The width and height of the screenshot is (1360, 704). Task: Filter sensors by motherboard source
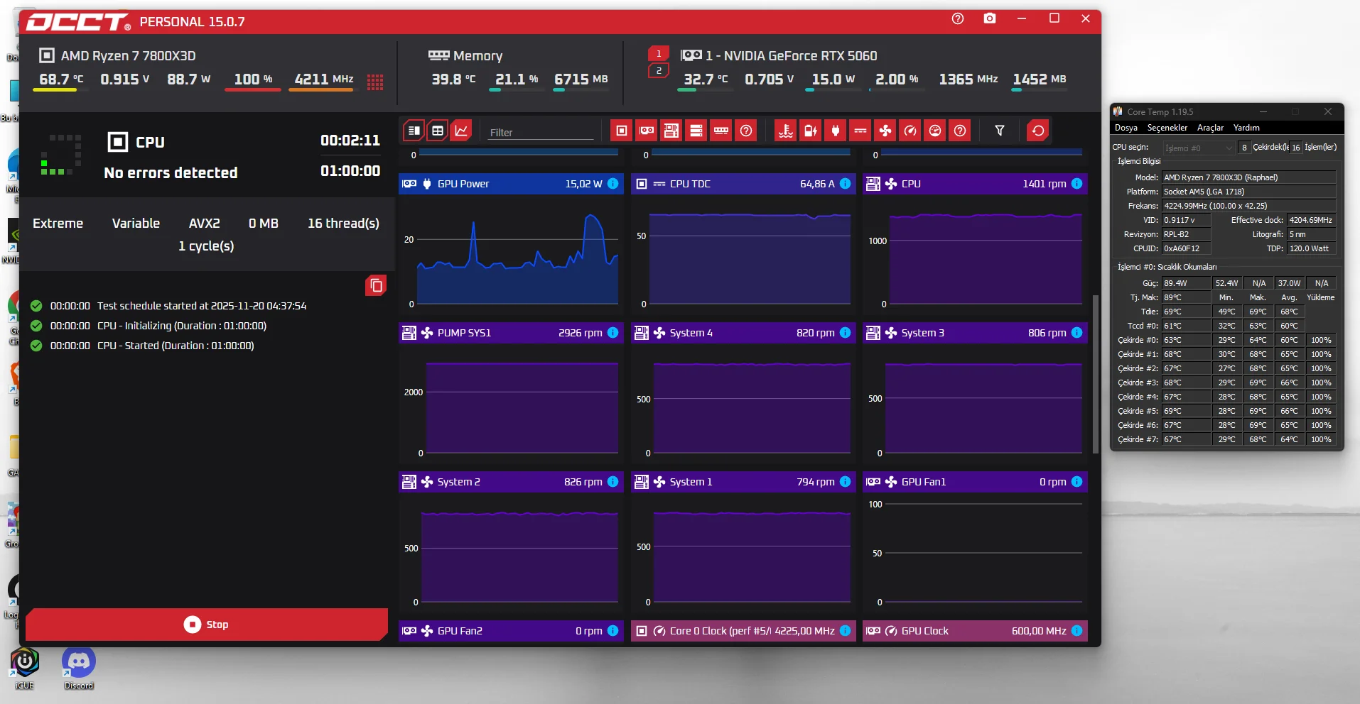click(x=671, y=131)
